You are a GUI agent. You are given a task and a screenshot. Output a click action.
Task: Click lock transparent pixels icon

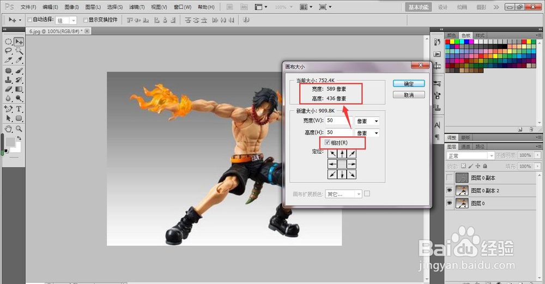click(463, 166)
